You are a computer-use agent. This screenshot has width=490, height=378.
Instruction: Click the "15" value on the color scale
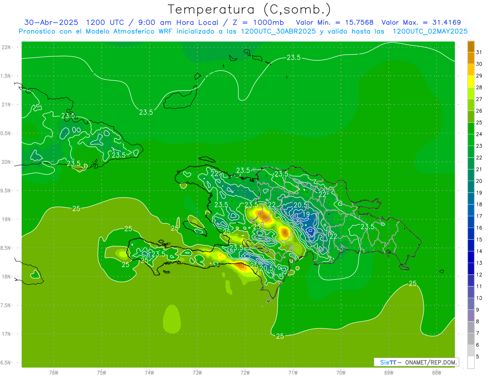click(x=479, y=240)
